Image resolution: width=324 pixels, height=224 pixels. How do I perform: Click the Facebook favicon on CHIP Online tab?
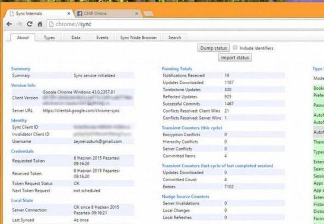click(x=79, y=13)
